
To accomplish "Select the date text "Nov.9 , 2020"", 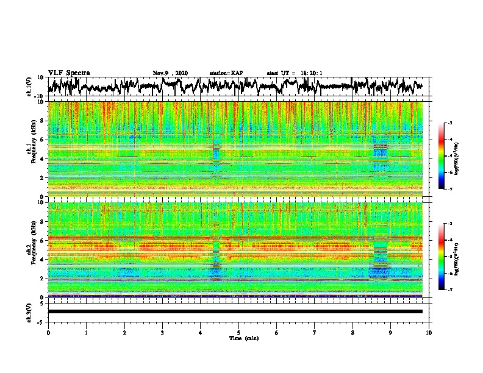I will [x=170, y=73].
